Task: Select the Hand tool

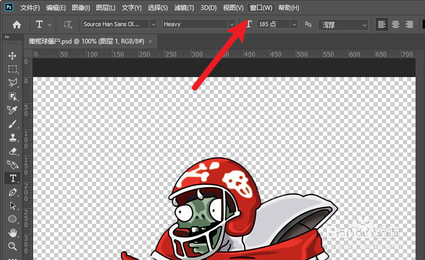Action: pyautogui.click(x=13, y=233)
